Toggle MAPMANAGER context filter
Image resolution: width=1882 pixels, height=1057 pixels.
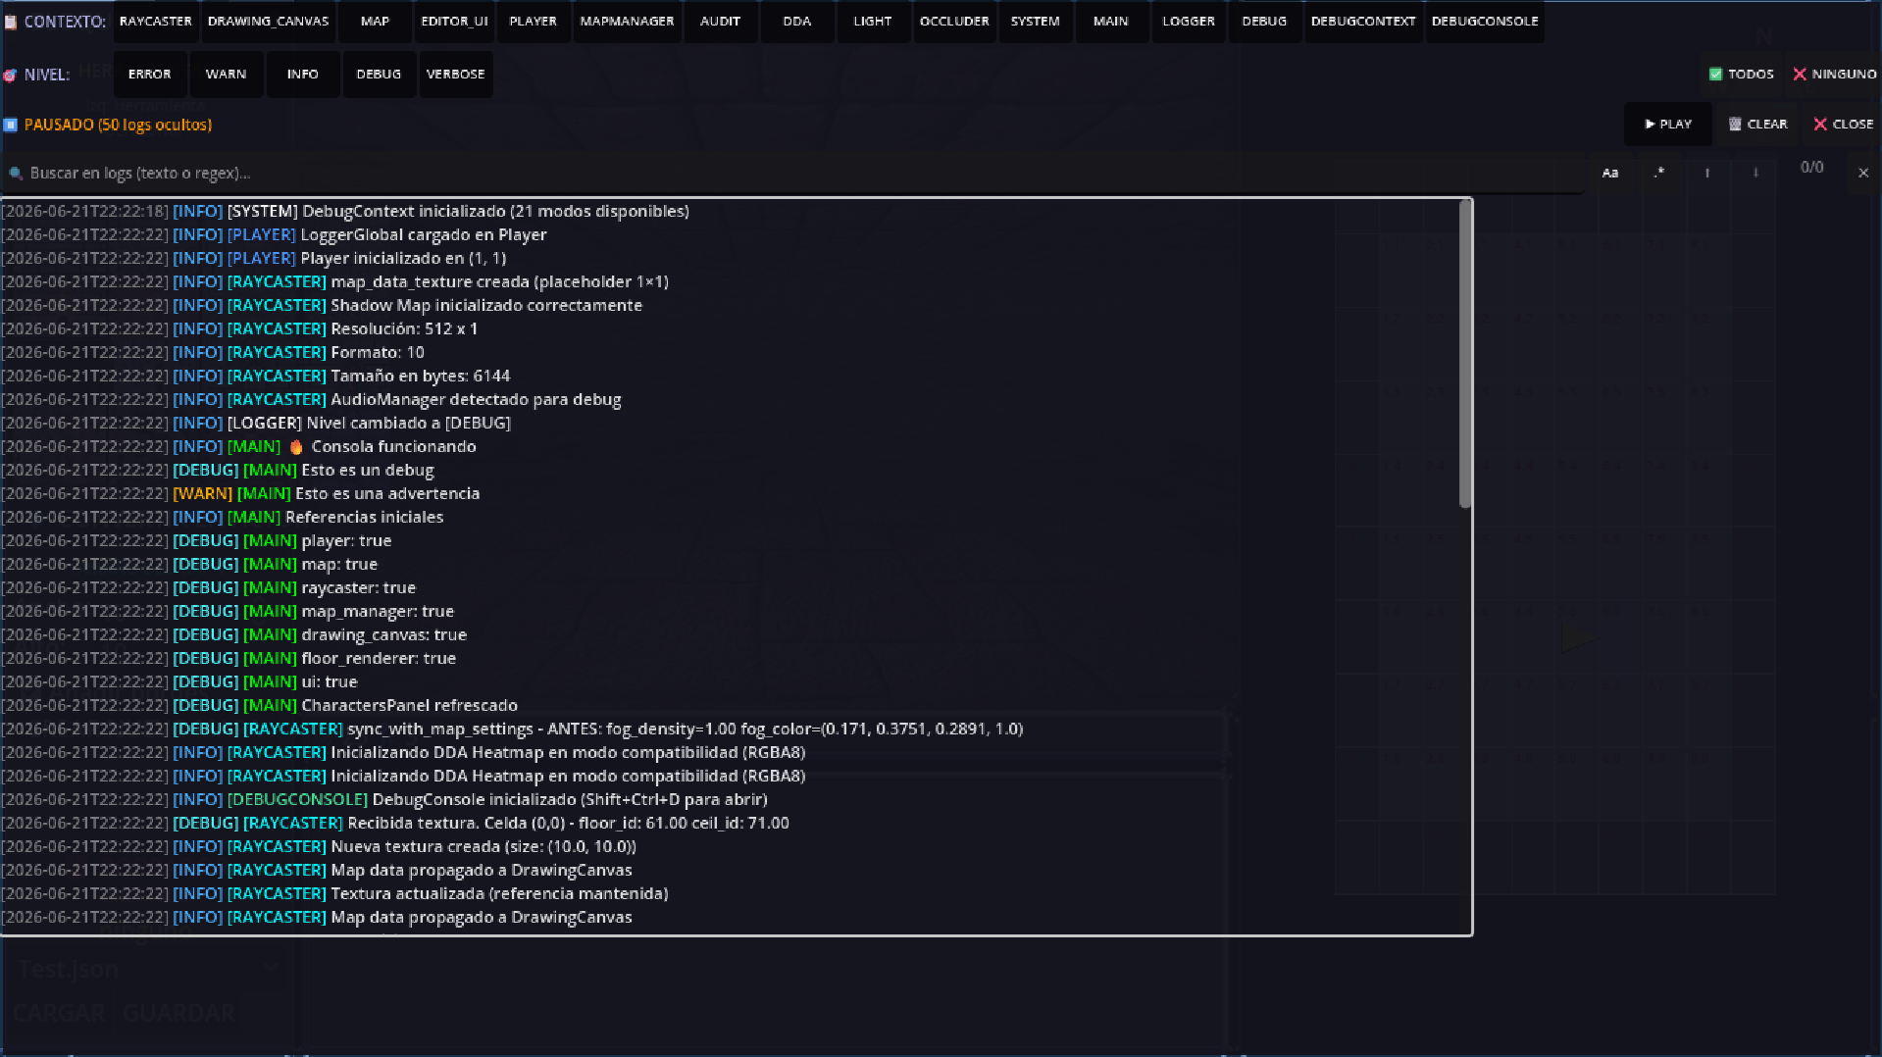[x=628, y=22]
